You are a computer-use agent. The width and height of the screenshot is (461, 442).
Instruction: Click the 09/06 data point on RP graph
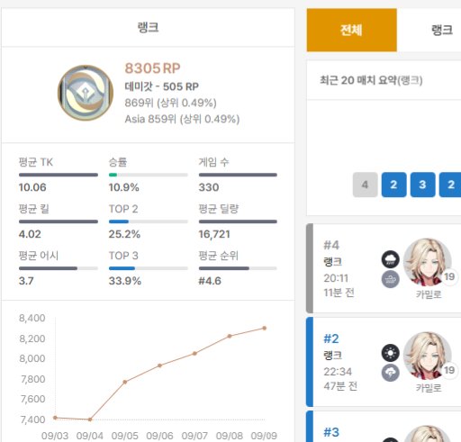point(159,365)
